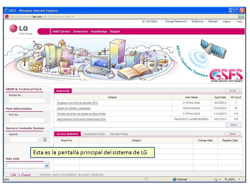Click the Subject column header in the Notice table
250x188 pixels.
(x=112, y=97)
